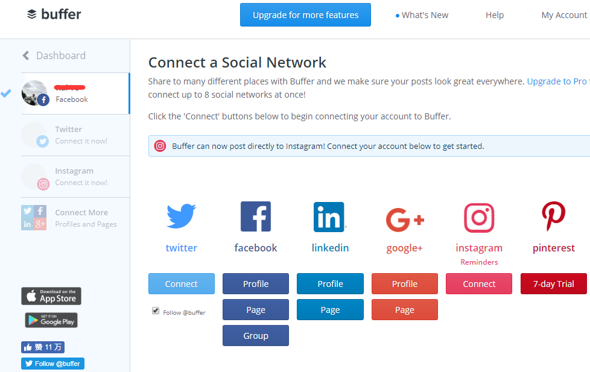Start the Pinterest 7-day Trial
The height and width of the screenshot is (372, 590).
pos(553,284)
